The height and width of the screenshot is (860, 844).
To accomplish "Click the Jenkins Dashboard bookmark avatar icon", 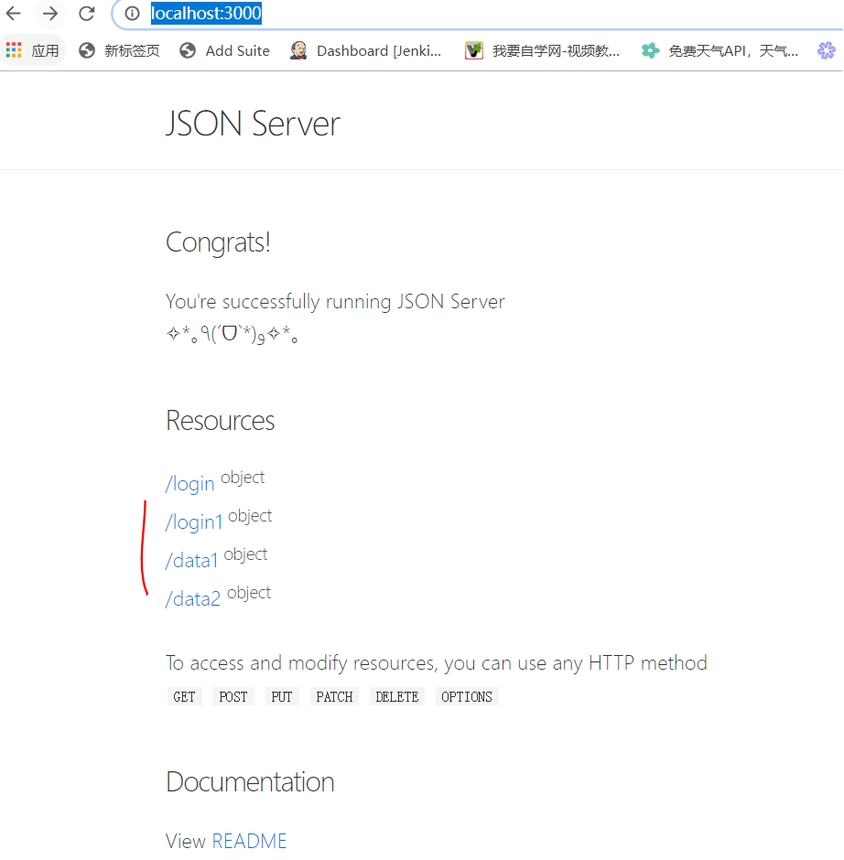I will point(298,50).
